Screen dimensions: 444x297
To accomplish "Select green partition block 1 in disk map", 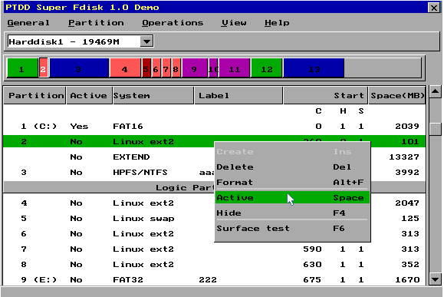I will [22, 68].
